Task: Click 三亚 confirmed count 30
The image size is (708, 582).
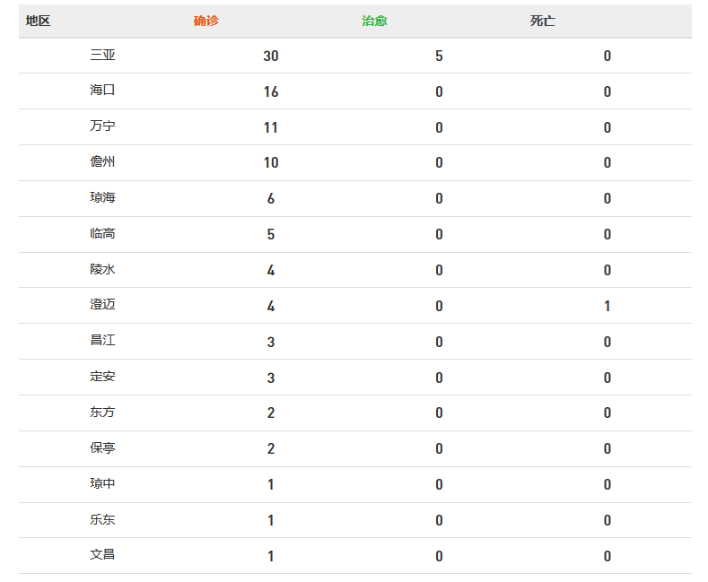Action: pos(270,56)
